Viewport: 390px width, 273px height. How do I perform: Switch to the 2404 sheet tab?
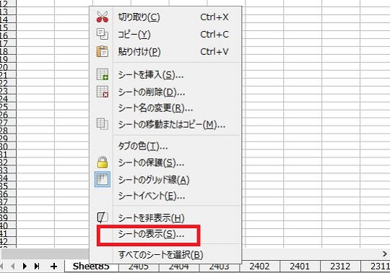[179, 267]
